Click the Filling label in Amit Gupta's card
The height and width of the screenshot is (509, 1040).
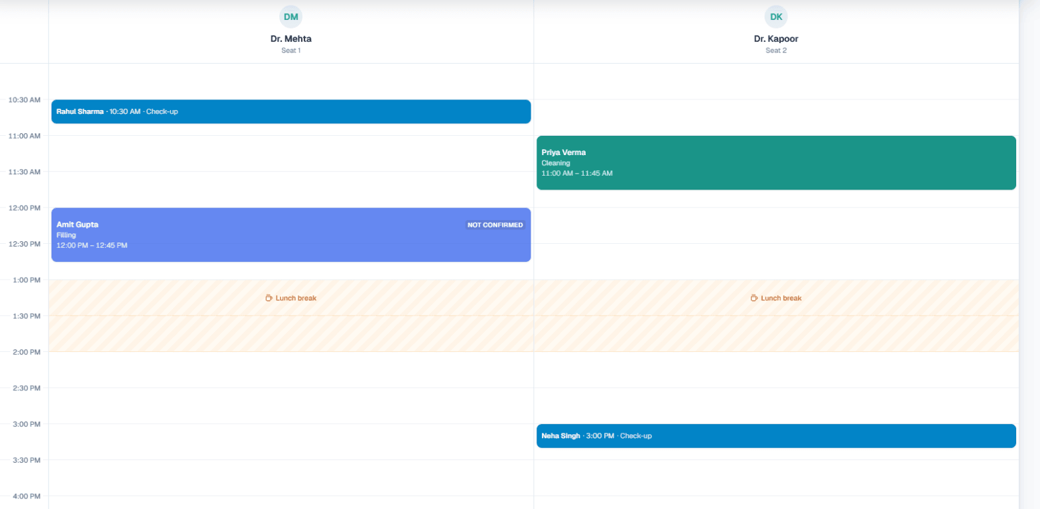(x=66, y=235)
